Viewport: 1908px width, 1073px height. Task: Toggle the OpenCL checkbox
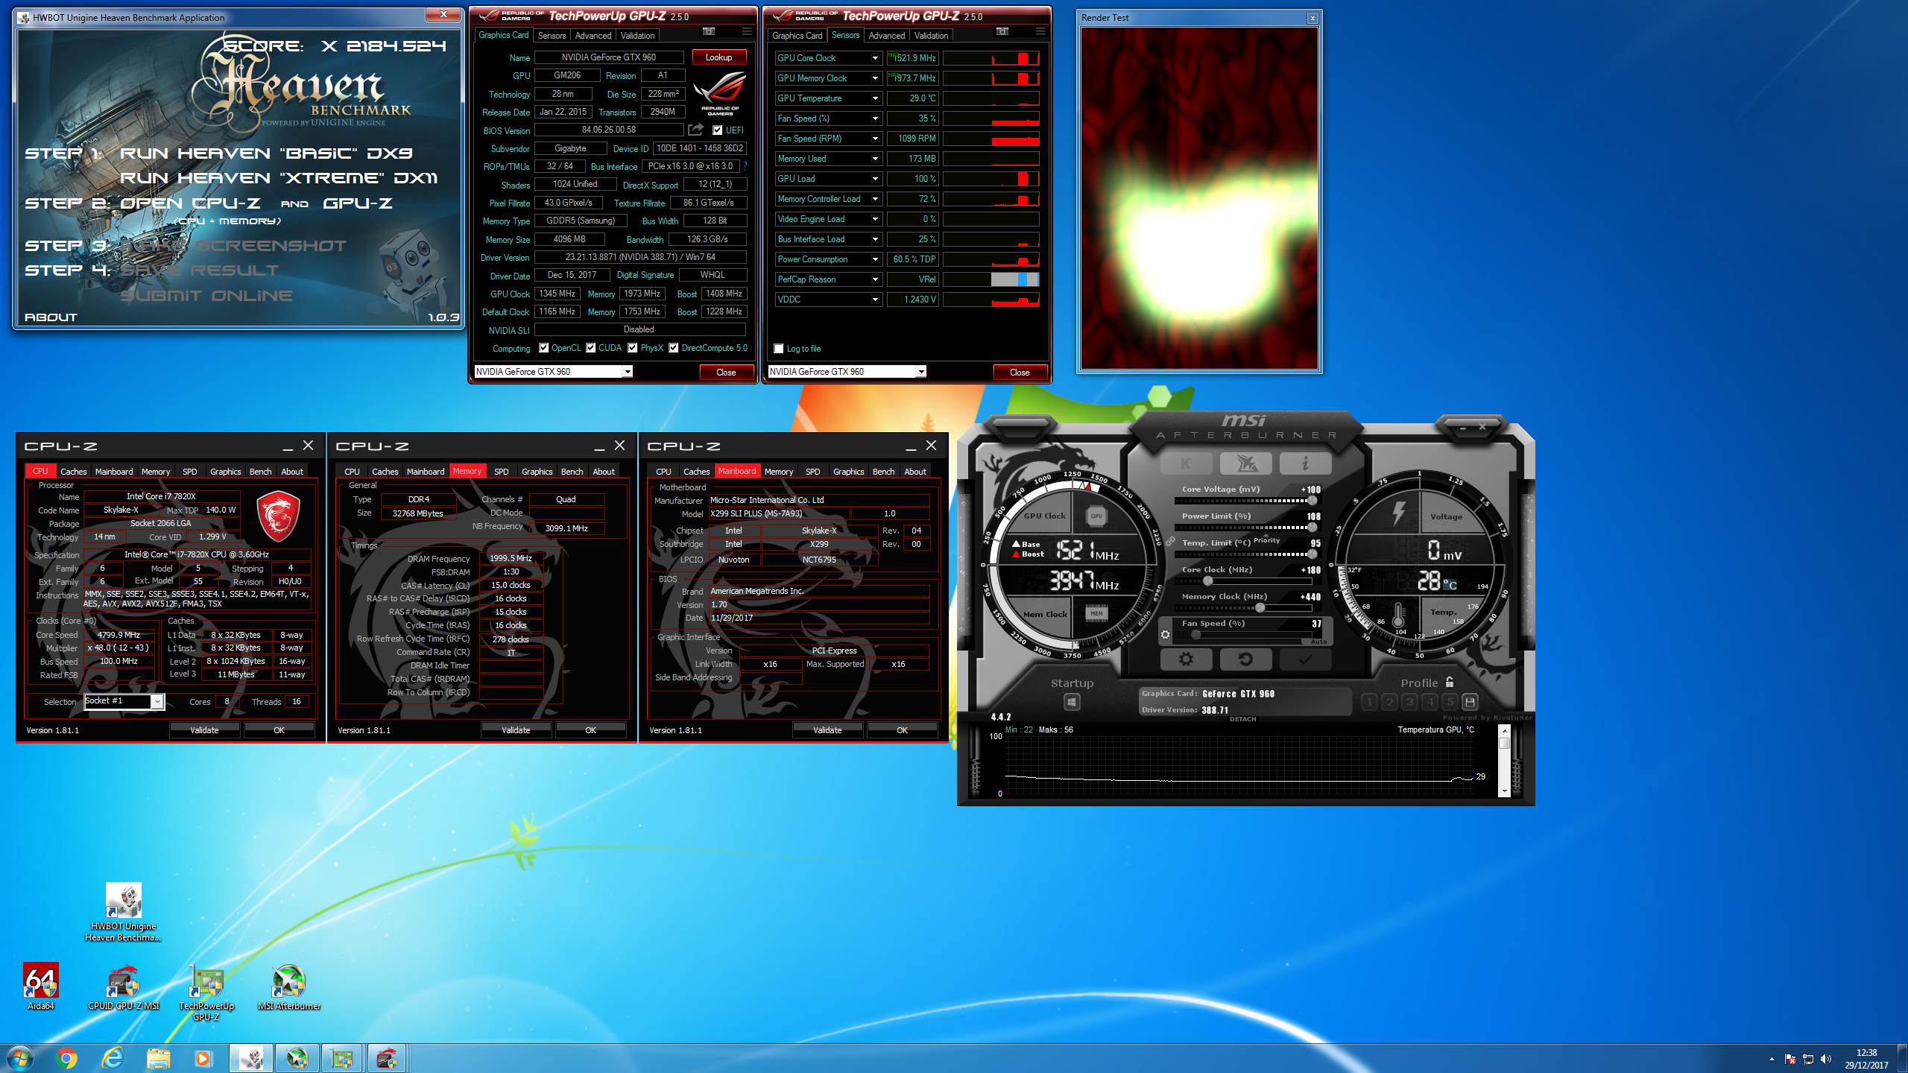pos(544,348)
